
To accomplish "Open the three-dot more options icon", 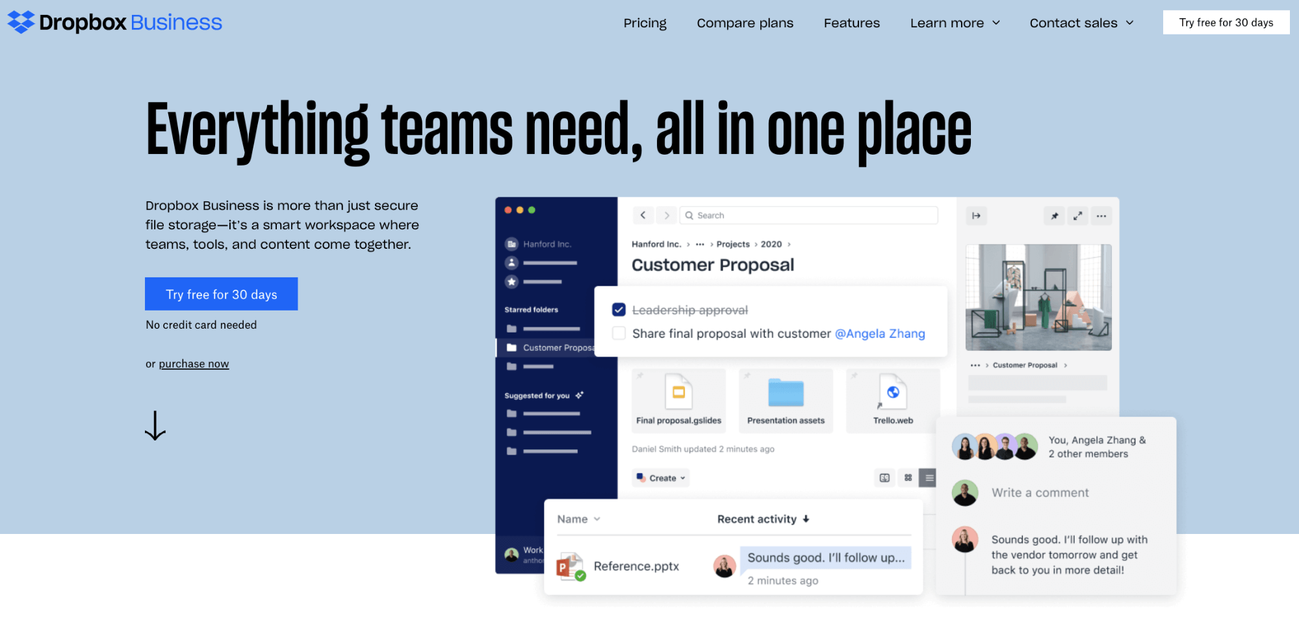I will coord(1101,216).
